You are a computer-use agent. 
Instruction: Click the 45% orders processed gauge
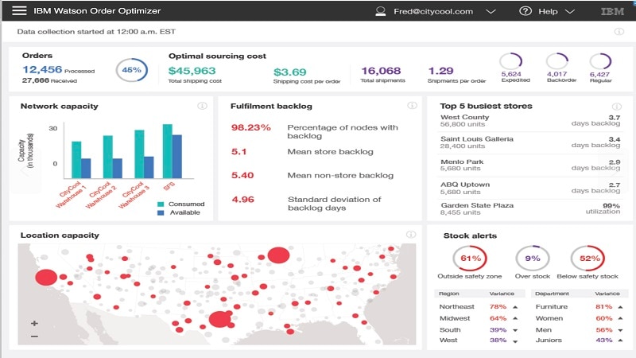click(131, 70)
